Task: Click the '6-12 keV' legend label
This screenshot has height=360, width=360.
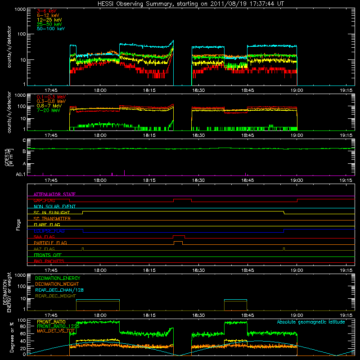Action: point(48,15)
